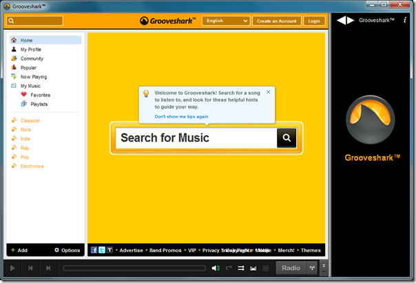Open the sidebar Options gear menu

point(67,250)
